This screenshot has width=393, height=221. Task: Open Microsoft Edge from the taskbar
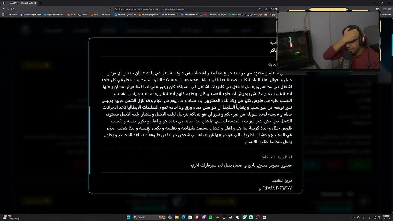coord(183,217)
